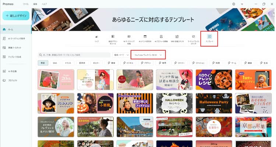Open the レンタル振袖 試着&相談会 template
Viewport: 276px width, 147px height.
point(174,80)
